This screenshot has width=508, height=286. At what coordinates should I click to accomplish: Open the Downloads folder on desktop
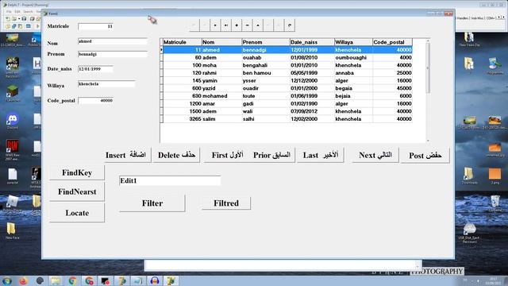469,176
